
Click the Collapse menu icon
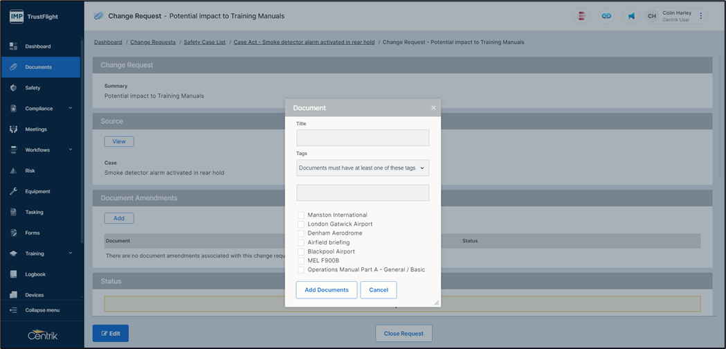(x=13, y=310)
